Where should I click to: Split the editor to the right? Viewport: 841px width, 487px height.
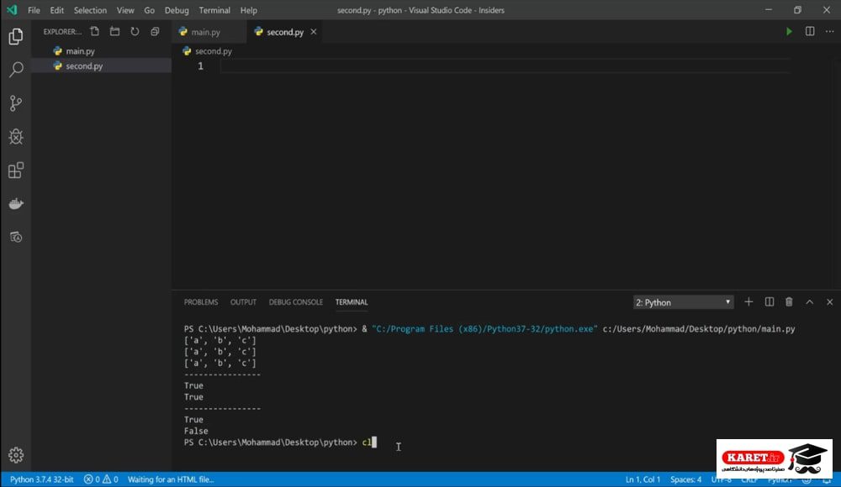coord(810,32)
